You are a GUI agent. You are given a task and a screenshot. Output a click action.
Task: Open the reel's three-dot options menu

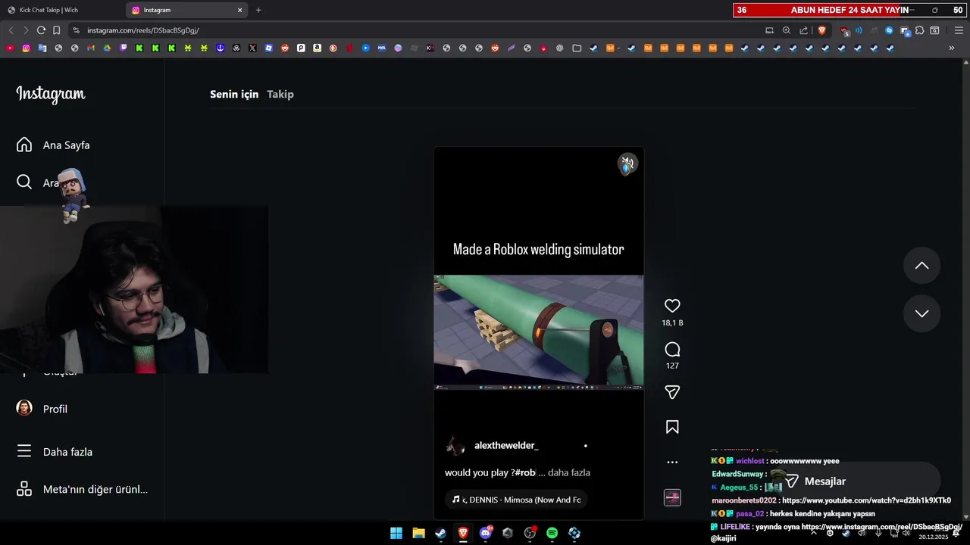[672, 462]
